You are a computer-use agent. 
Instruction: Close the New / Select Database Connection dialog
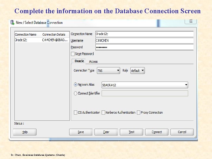[x=191, y=21]
